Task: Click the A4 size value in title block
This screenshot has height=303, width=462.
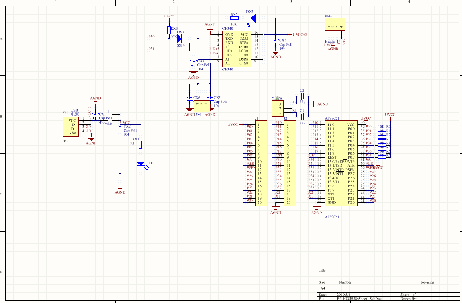Action: pos(323,288)
